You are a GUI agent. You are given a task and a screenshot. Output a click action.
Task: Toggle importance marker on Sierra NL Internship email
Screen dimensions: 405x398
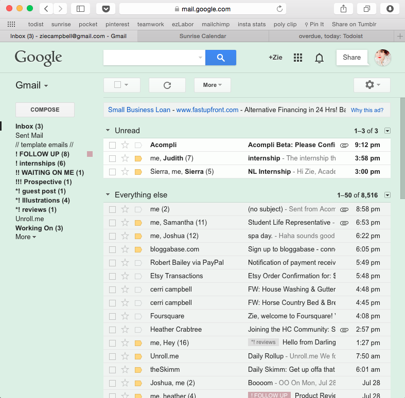tap(138, 172)
